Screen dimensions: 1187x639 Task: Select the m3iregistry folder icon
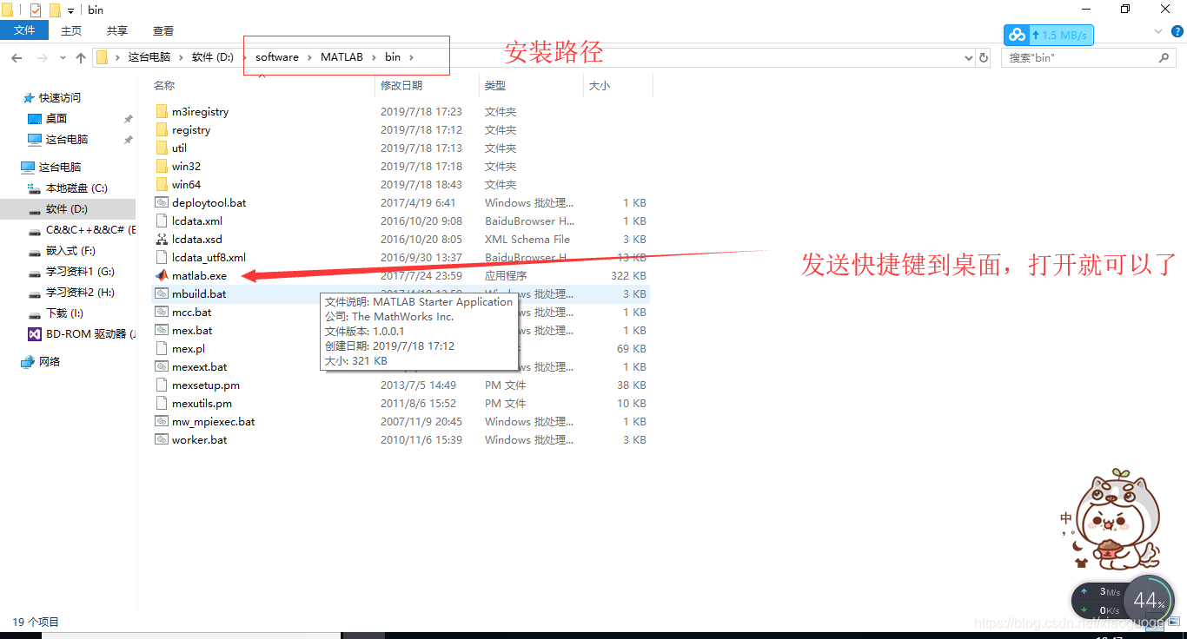[161, 111]
